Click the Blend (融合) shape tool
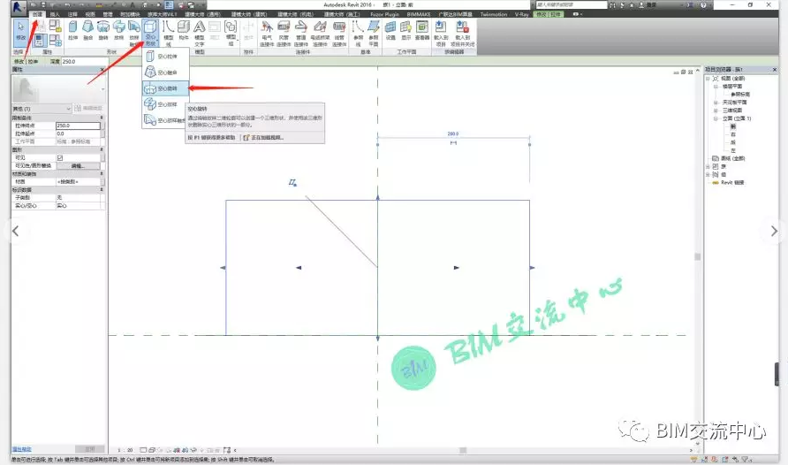 click(x=88, y=30)
